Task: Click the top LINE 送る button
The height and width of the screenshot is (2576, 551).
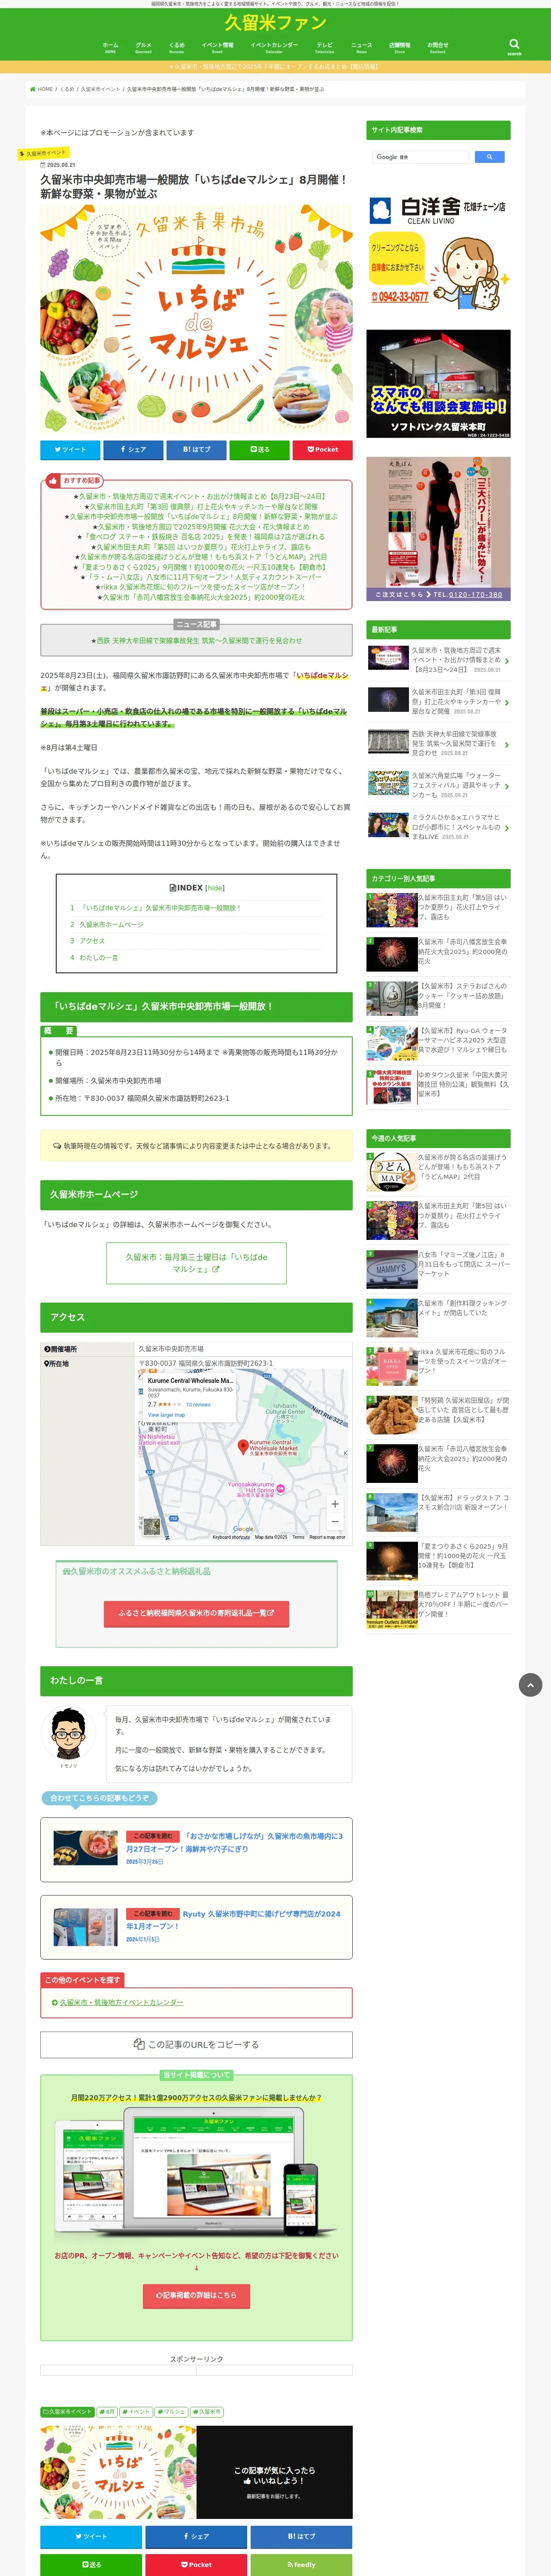Action: 259,450
